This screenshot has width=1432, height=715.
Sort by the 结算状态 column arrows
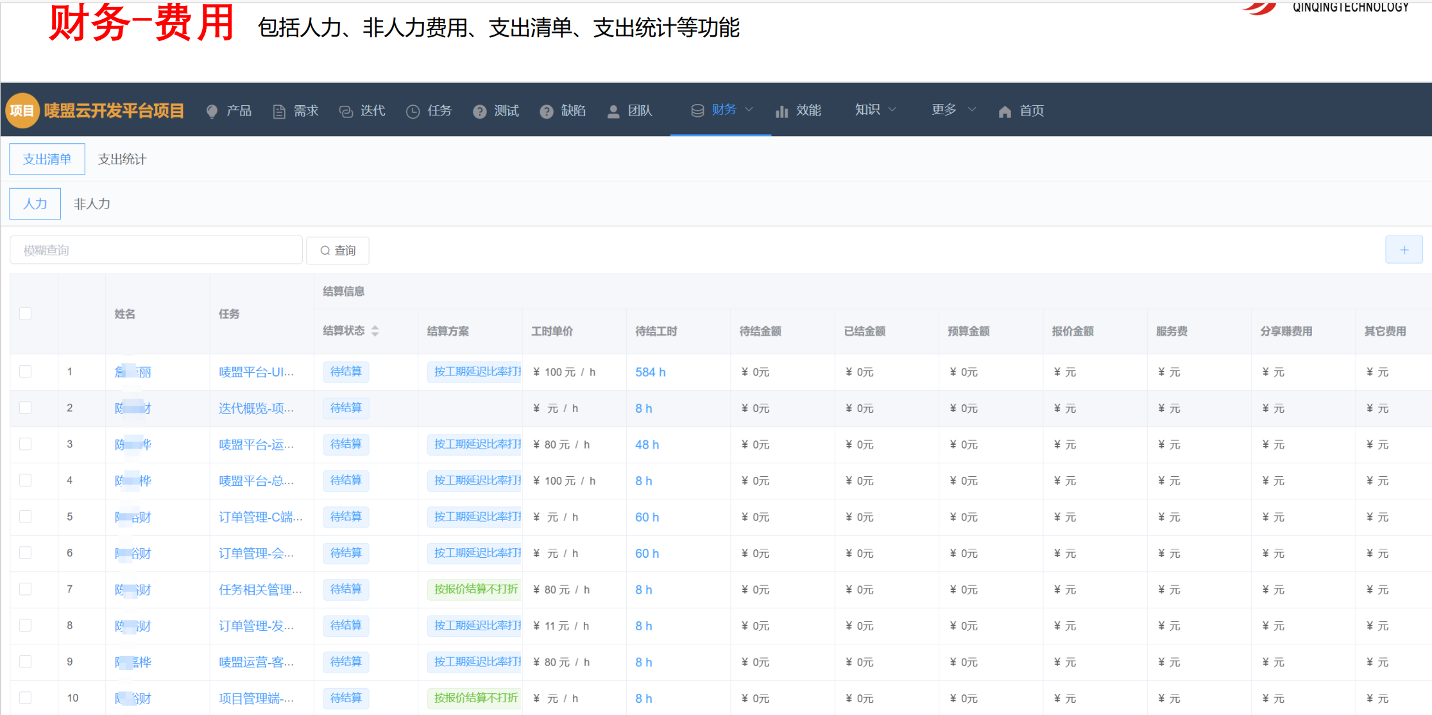pyautogui.click(x=375, y=331)
